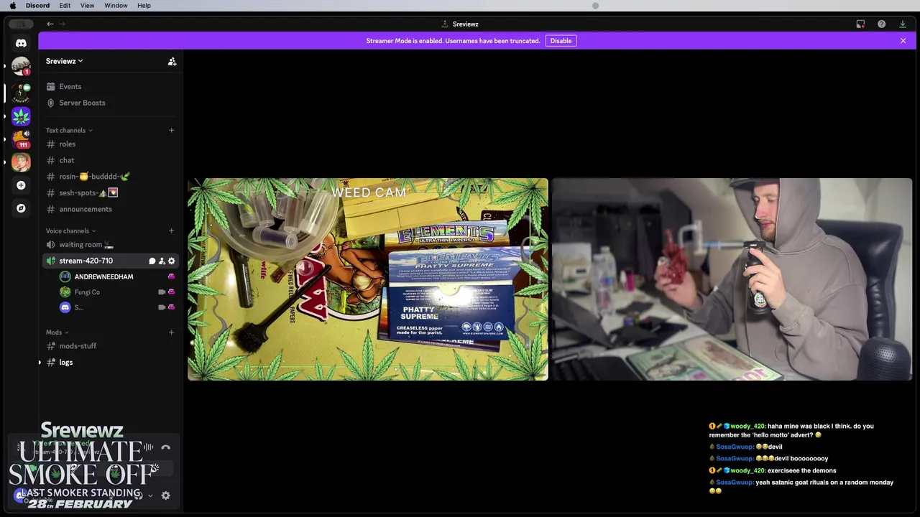920x517 pixels.
Task: Click the invite people icon beside Sreviewz
Action: click(172, 62)
